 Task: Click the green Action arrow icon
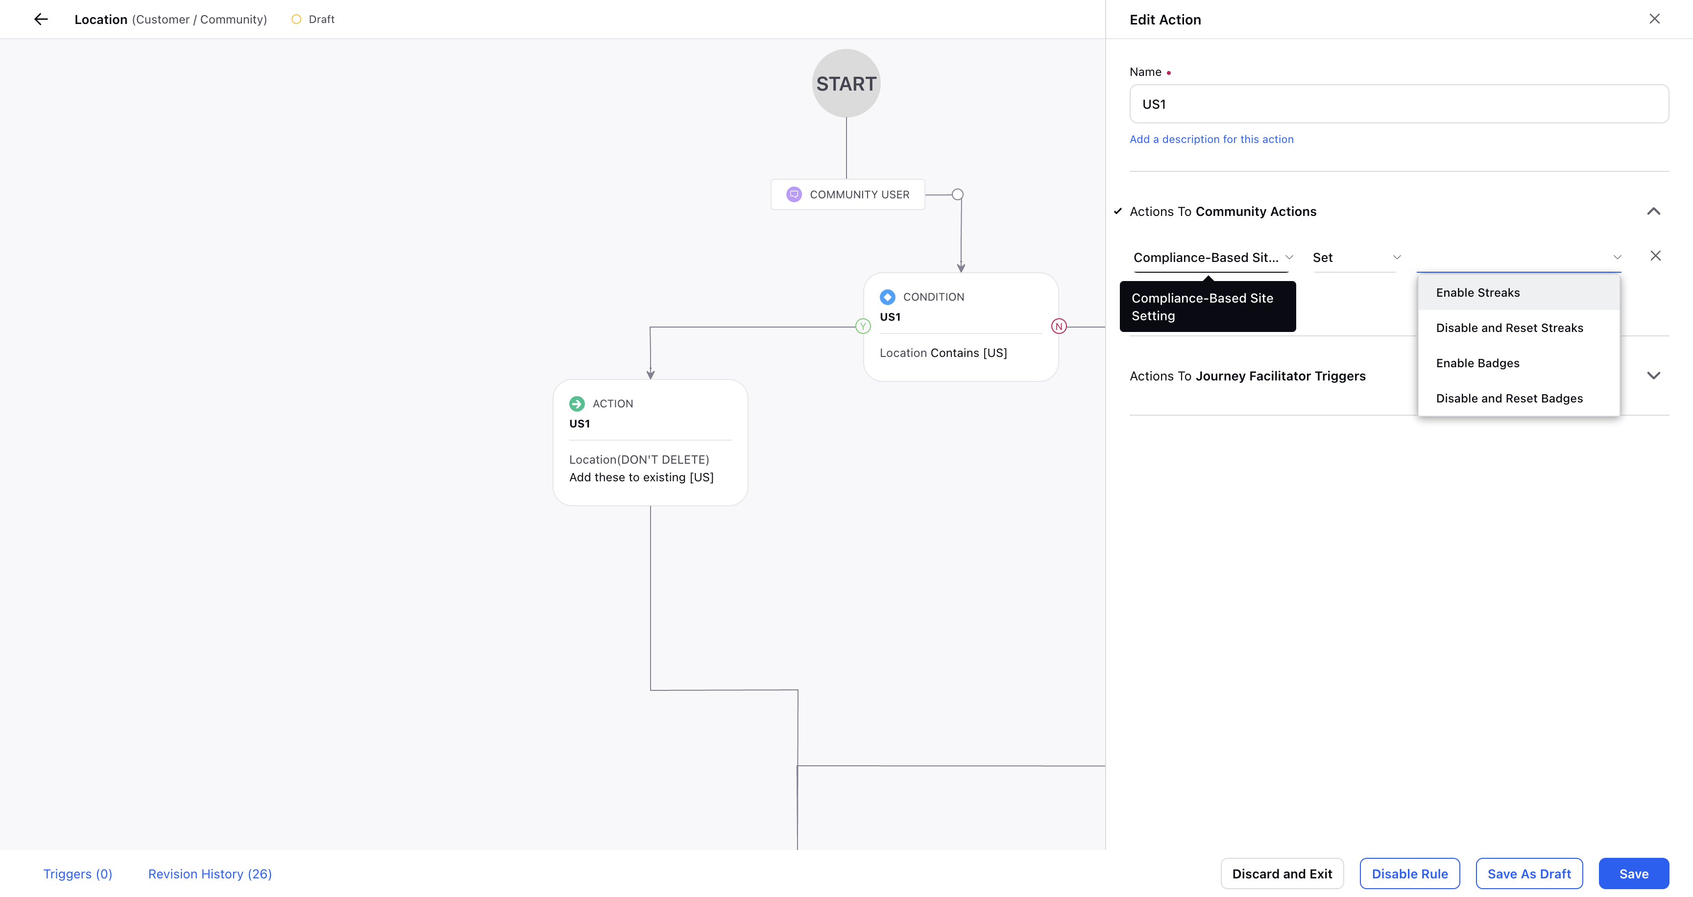click(x=577, y=404)
